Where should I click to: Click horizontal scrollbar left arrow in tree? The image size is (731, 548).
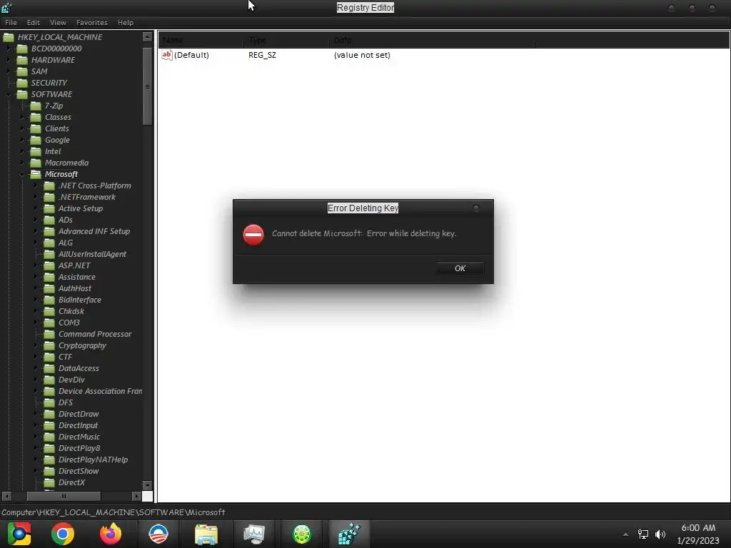coord(6,497)
